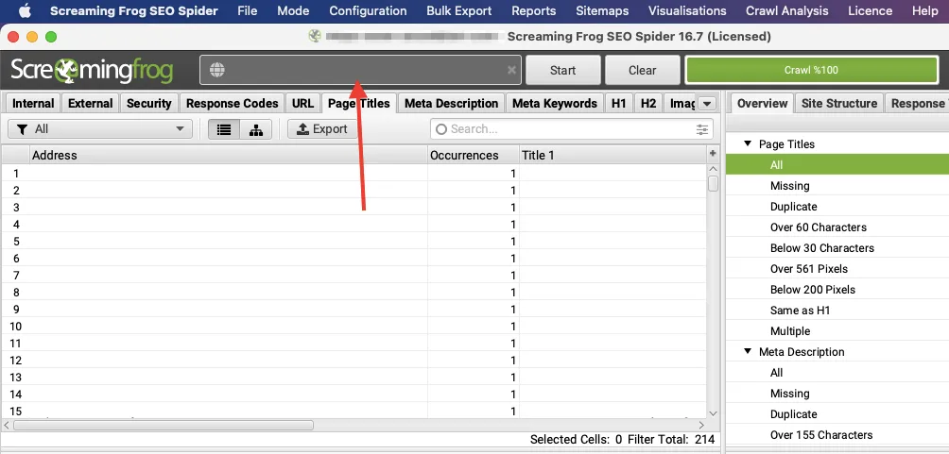Viewport: 949px width, 454px height.
Task: Click the vertical scrollbar thumb in table
Action: tap(713, 183)
